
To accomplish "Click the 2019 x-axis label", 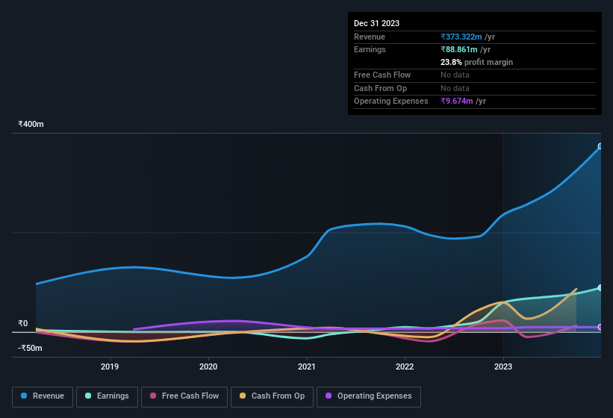I will click(x=110, y=366).
